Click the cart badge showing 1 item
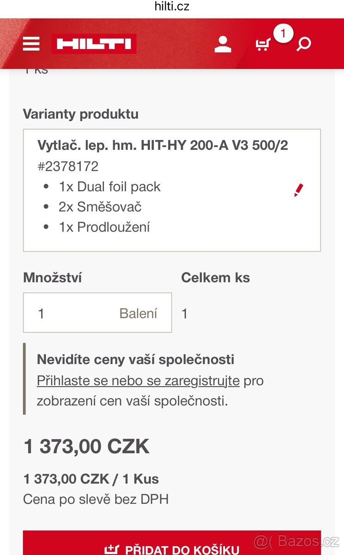The image size is (344, 555). click(x=282, y=33)
